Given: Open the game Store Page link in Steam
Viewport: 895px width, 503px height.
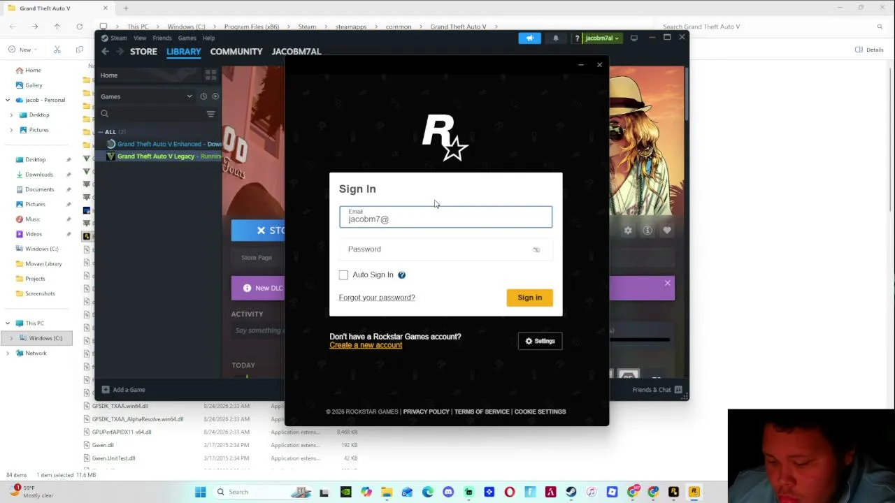Looking at the screenshot, I should (x=257, y=258).
